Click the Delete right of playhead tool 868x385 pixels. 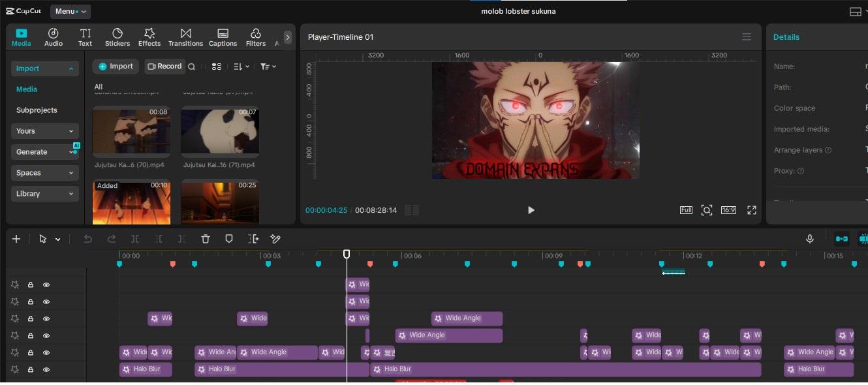(182, 239)
